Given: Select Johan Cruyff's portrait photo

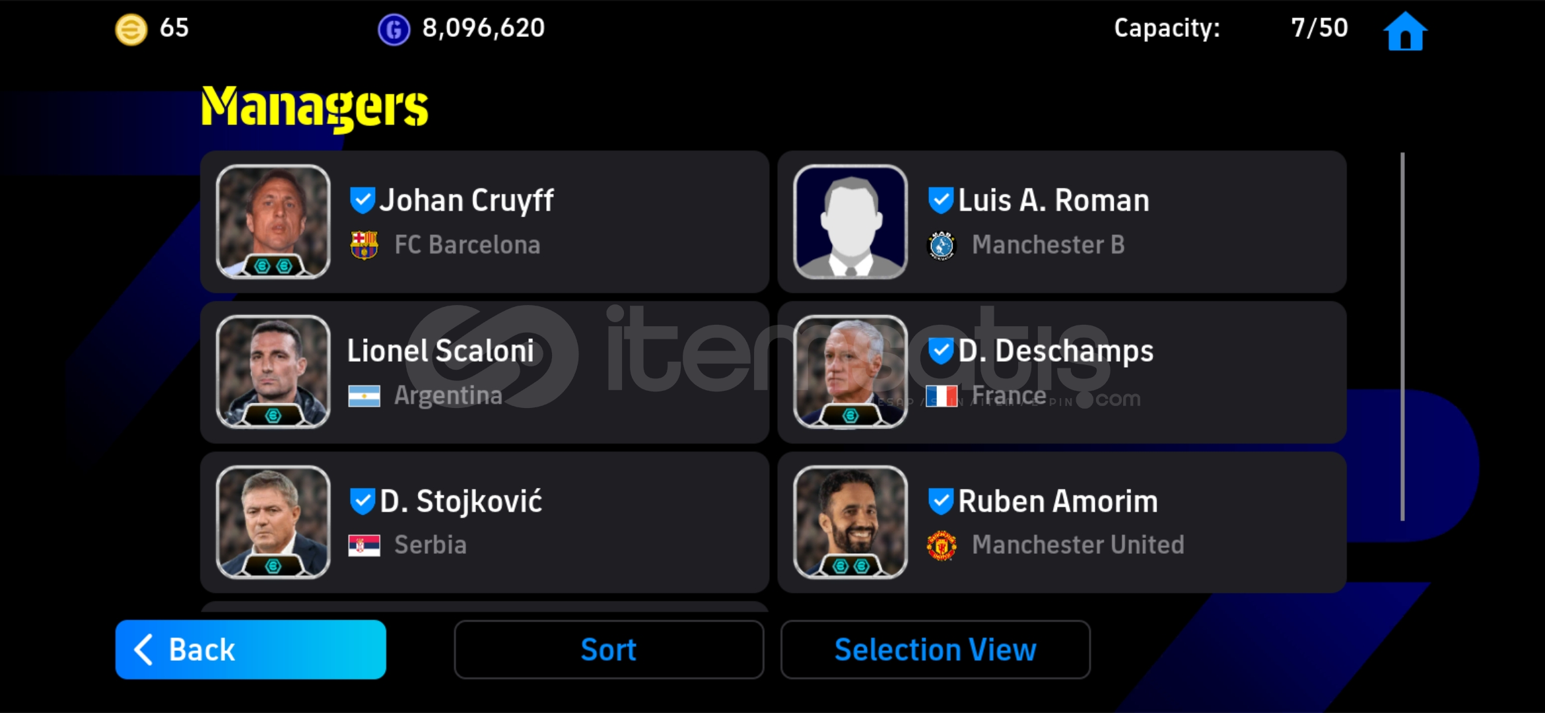Looking at the screenshot, I should pos(273,222).
